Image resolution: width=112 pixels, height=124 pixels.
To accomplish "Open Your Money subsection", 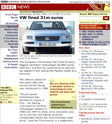I will [11, 41].
